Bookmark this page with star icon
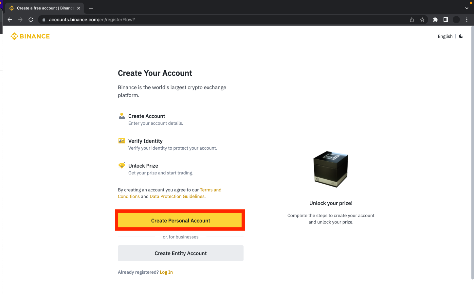This screenshot has height=294, width=474. tap(422, 20)
